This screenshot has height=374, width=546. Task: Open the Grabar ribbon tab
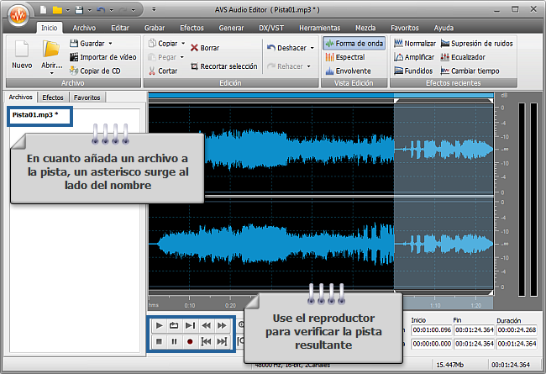tap(155, 28)
